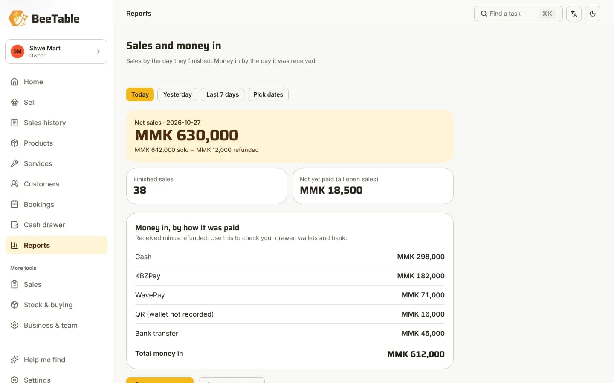The height and width of the screenshot is (383, 614).
Task: Select the Last 7 days filter
Action: coord(223,94)
